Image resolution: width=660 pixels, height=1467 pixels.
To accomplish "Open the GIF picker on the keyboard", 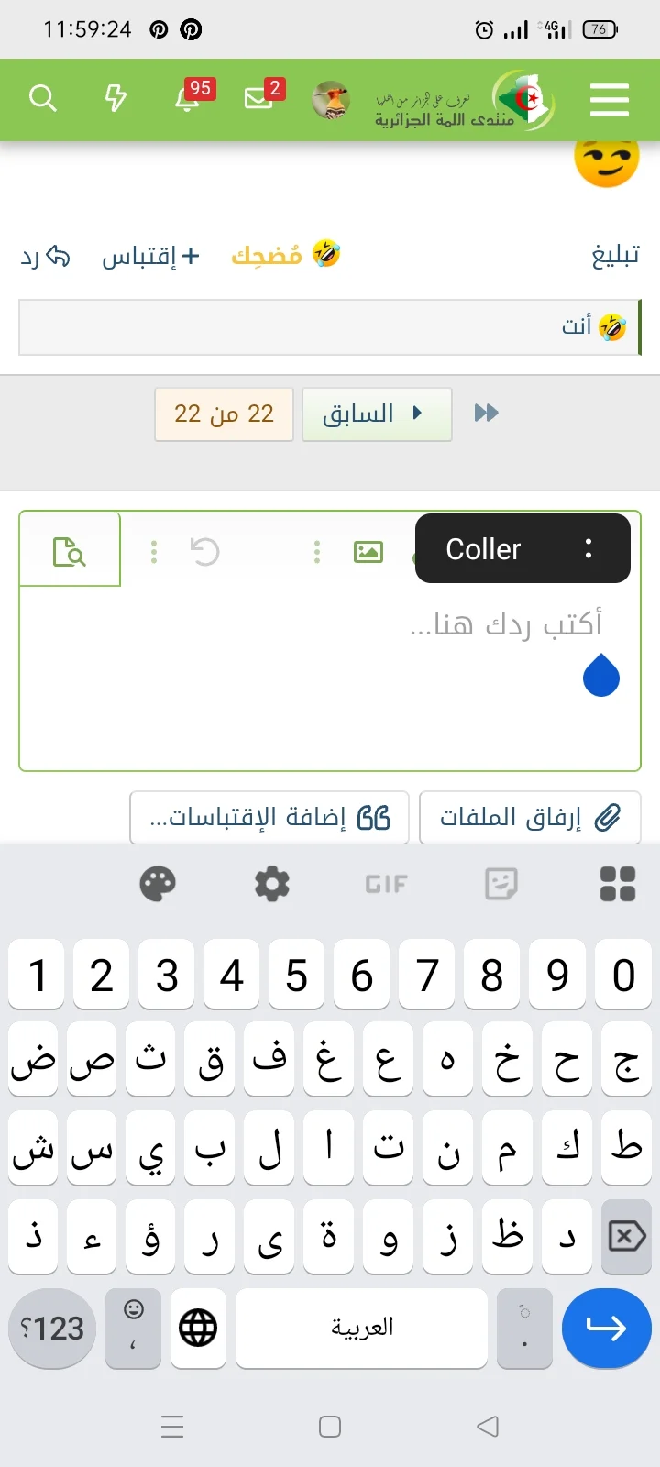I will (x=387, y=883).
